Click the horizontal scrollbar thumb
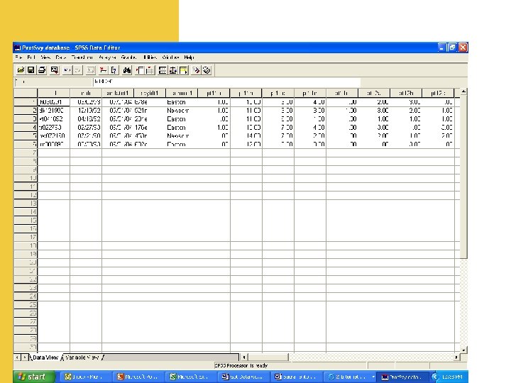The width and height of the screenshot is (511, 383). pos(268,357)
